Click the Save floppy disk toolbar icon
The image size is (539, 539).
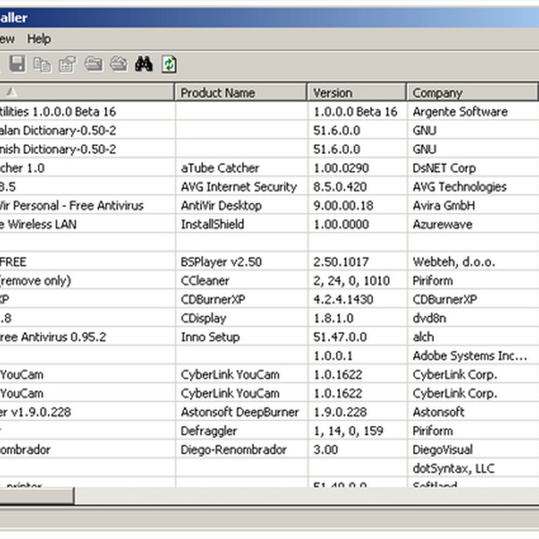point(17,64)
